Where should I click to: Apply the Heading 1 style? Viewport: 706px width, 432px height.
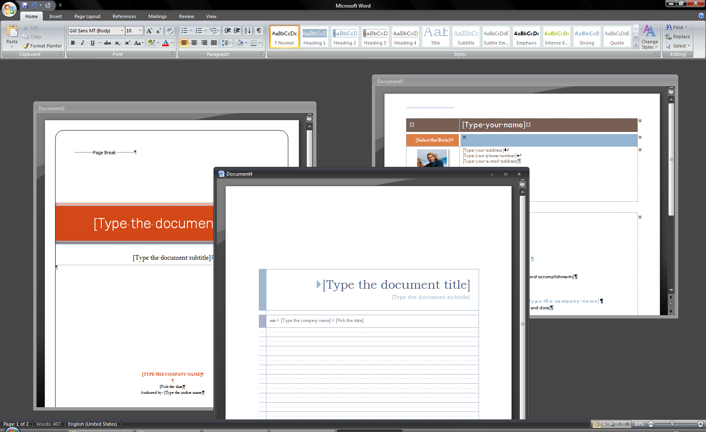click(314, 37)
